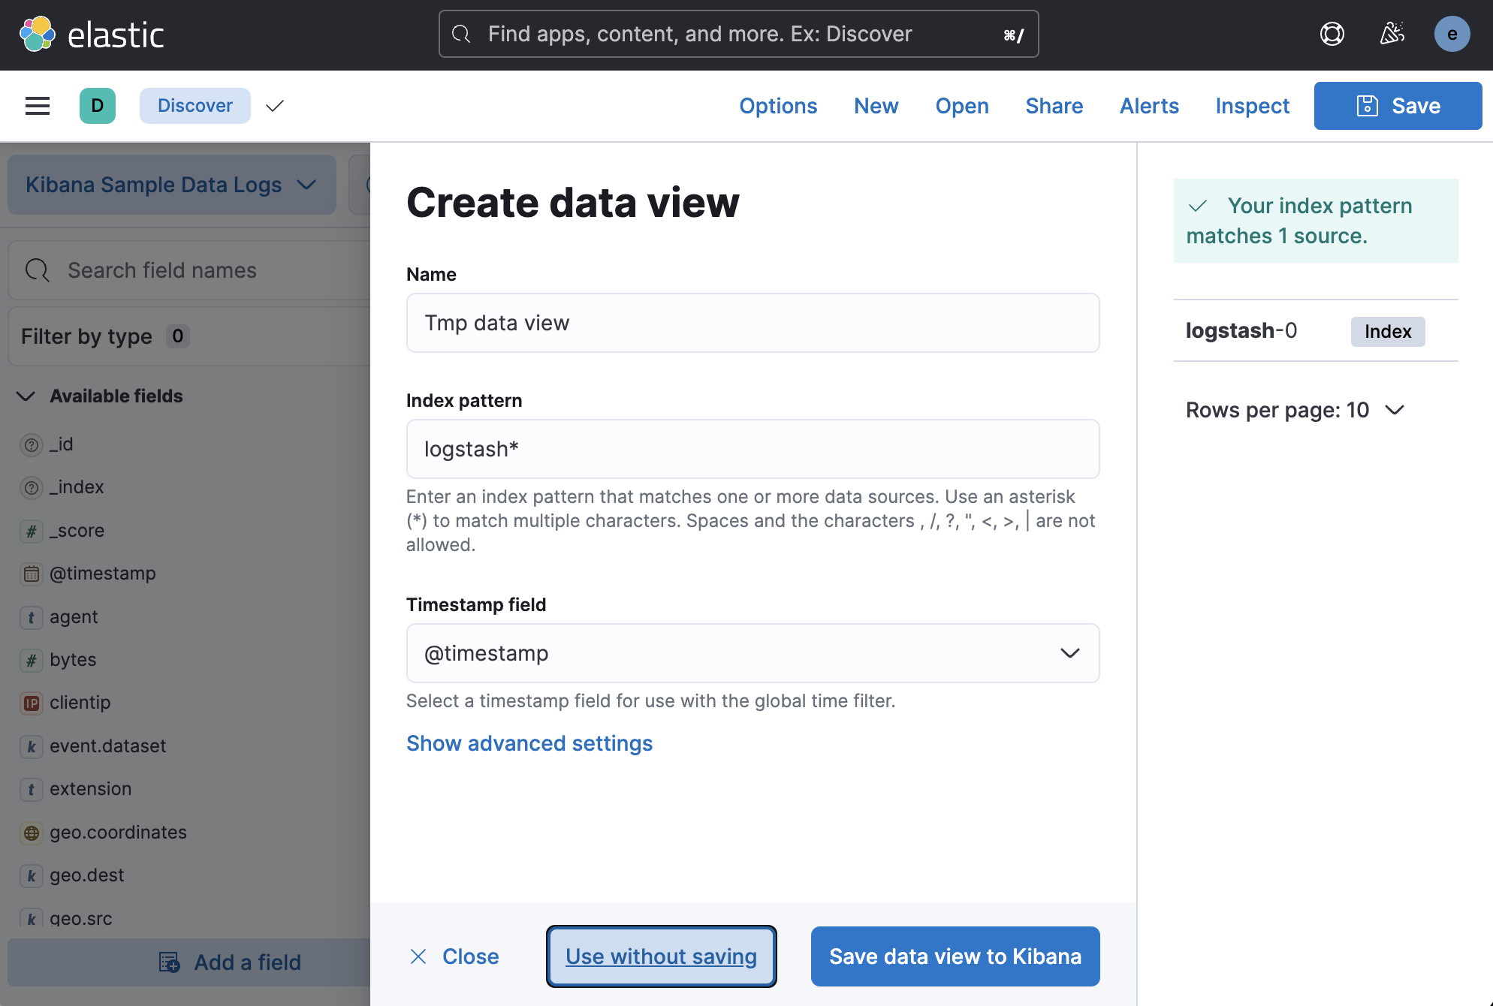
Task: Click the search magnifier in field names box
Action: pyautogui.click(x=37, y=270)
